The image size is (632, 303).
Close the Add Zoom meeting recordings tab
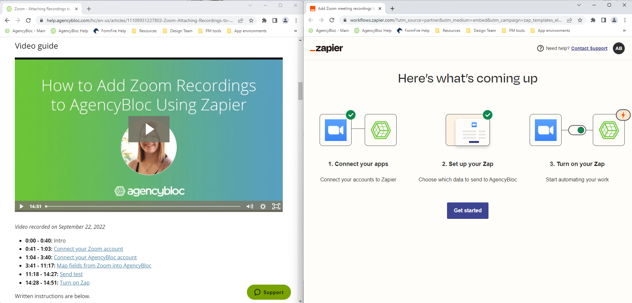pyautogui.click(x=380, y=9)
